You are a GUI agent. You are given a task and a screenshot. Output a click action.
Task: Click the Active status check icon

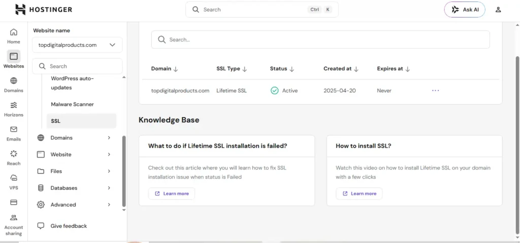pos(274,90)
